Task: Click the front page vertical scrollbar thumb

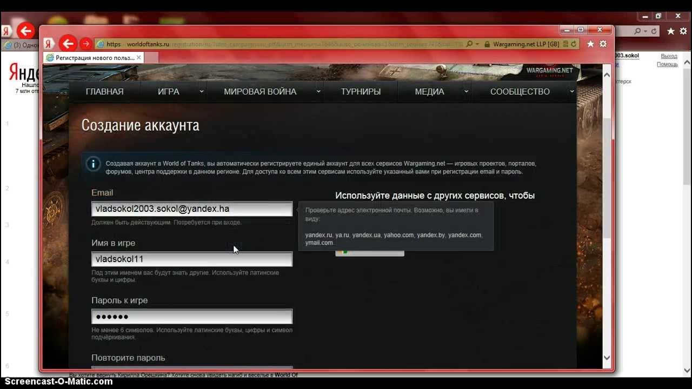Action: point(607,178)
